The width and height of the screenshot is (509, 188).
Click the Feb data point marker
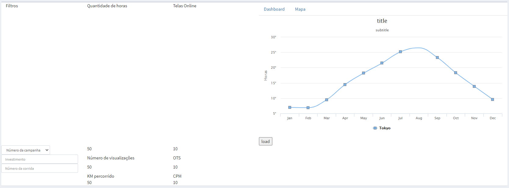[308, 108]
